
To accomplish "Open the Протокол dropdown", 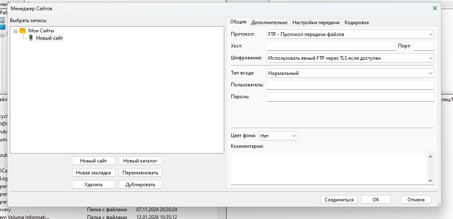I will (x=350, y=34).
